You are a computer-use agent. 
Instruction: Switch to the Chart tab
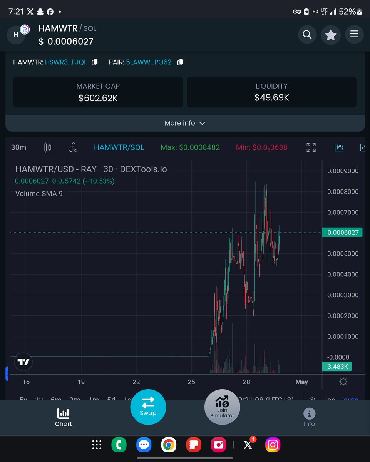pos(64,418)
